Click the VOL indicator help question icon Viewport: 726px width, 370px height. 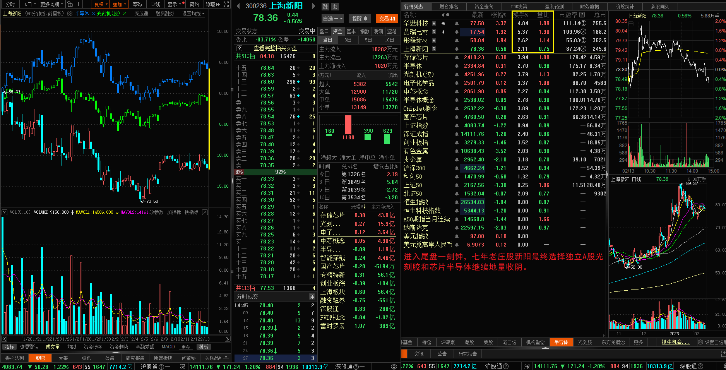click(x=5, y=212)
